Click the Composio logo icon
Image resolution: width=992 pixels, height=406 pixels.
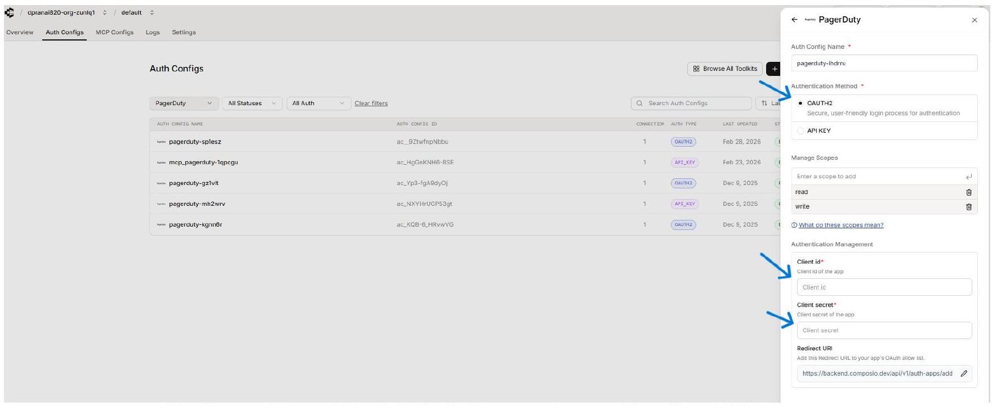coord(9,12)
